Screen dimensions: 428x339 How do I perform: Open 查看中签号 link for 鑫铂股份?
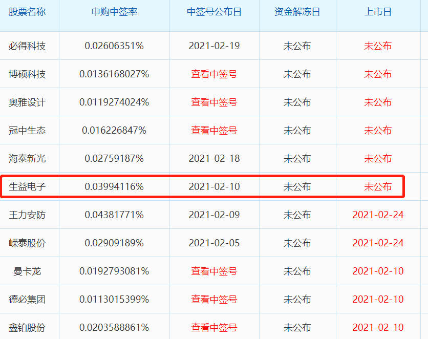214,327
